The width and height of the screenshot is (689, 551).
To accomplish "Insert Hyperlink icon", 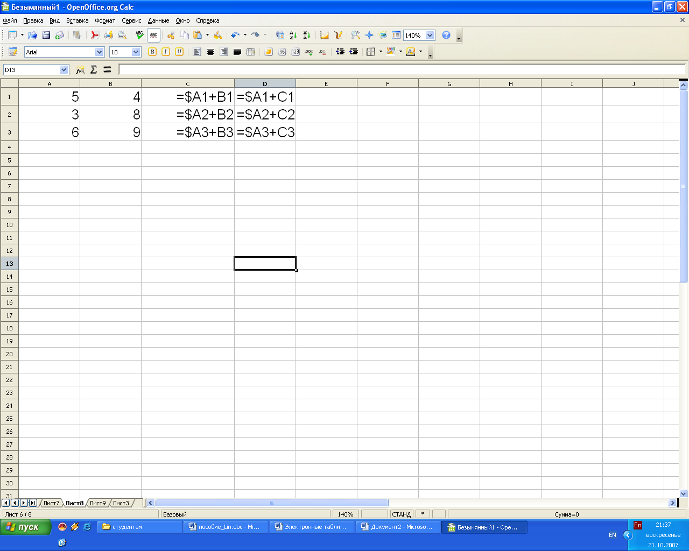I will click(280, 36).
